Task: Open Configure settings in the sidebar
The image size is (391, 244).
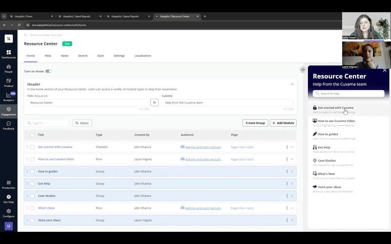Action: [8, 212]
